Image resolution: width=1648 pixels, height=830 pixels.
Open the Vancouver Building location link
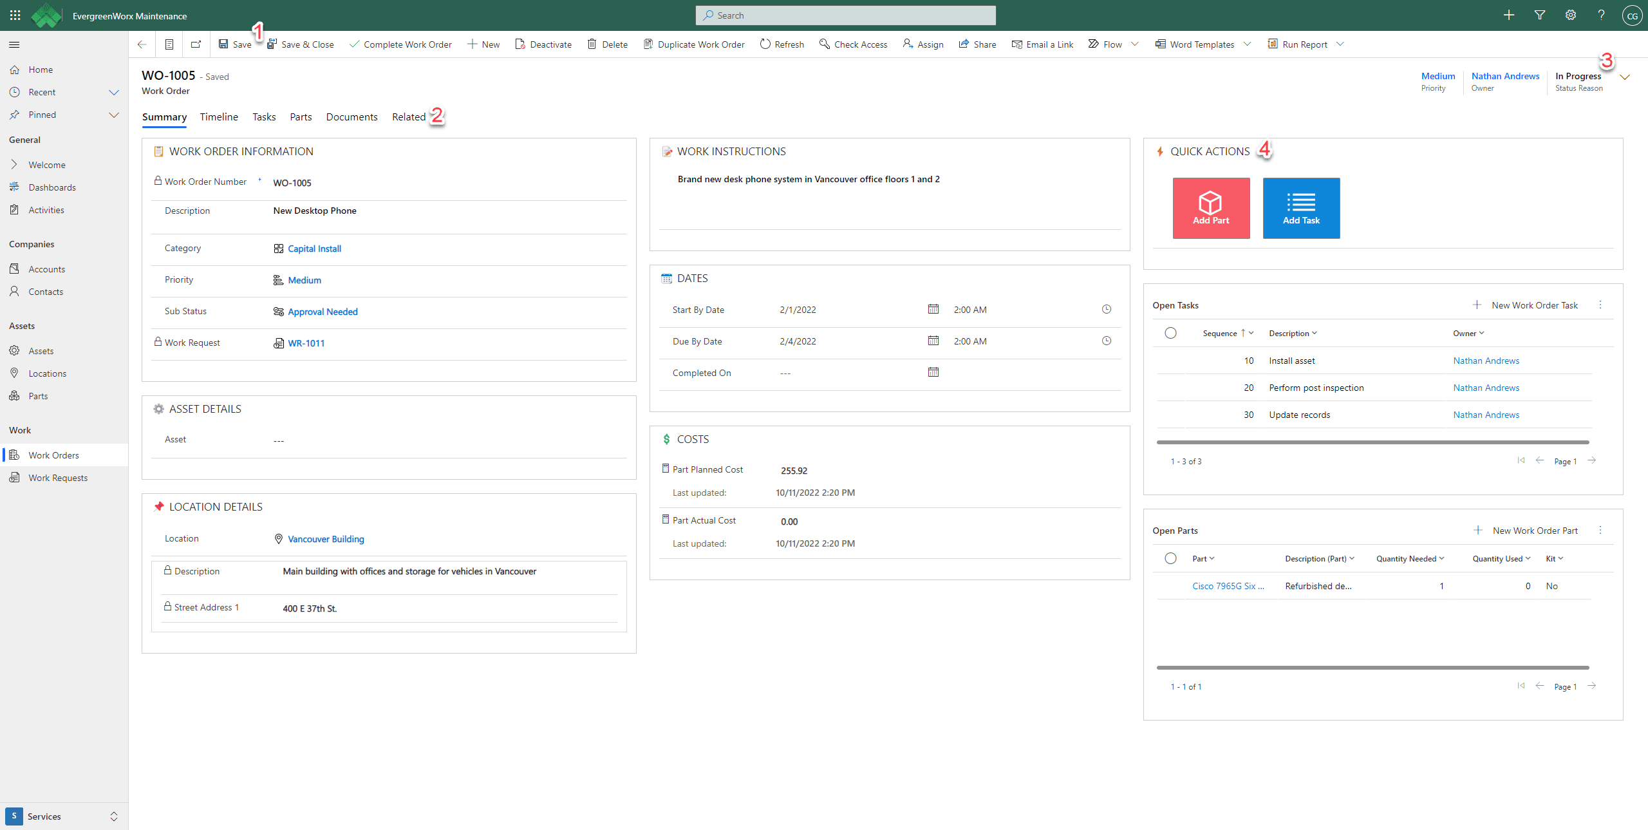pos(325,539)
